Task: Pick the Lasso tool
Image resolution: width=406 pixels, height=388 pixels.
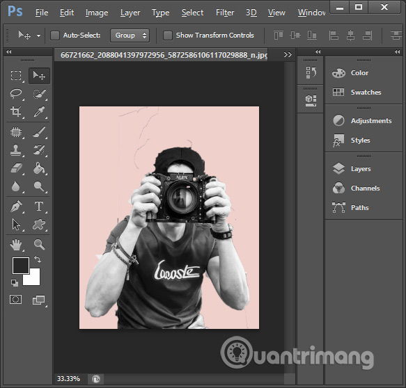Action: (16, 94)
